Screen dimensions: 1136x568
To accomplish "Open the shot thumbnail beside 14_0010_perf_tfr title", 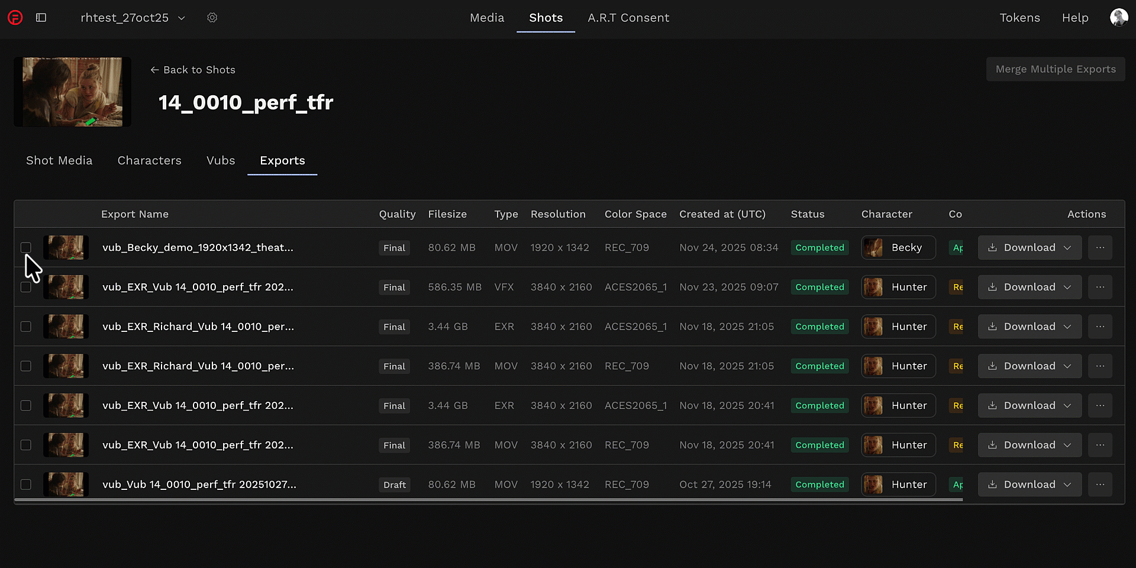I will 72,92.
